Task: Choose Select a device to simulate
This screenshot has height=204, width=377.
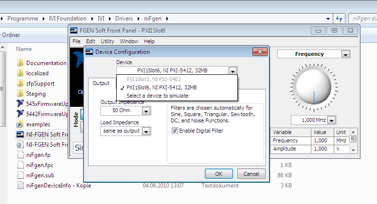Action: tap(177, 96)
